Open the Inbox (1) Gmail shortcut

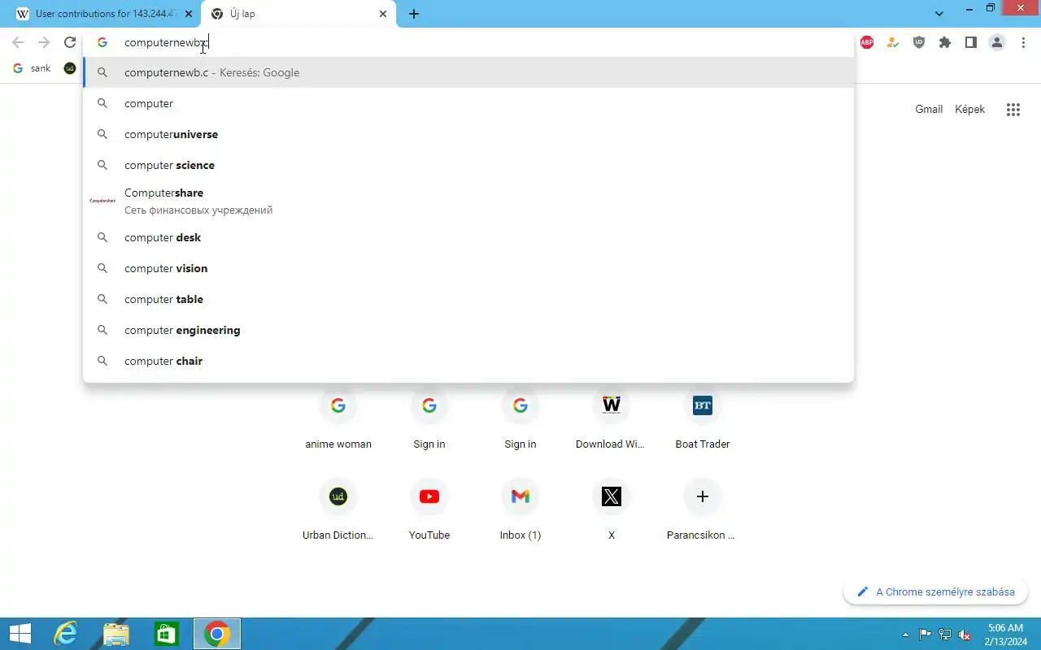point(520,510)
